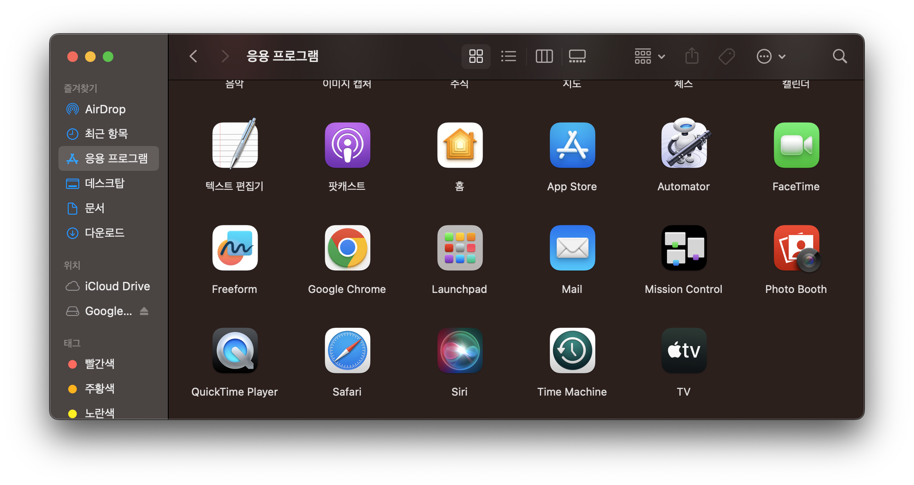
Task: Click the back navigation arrow
Action: 194,56
